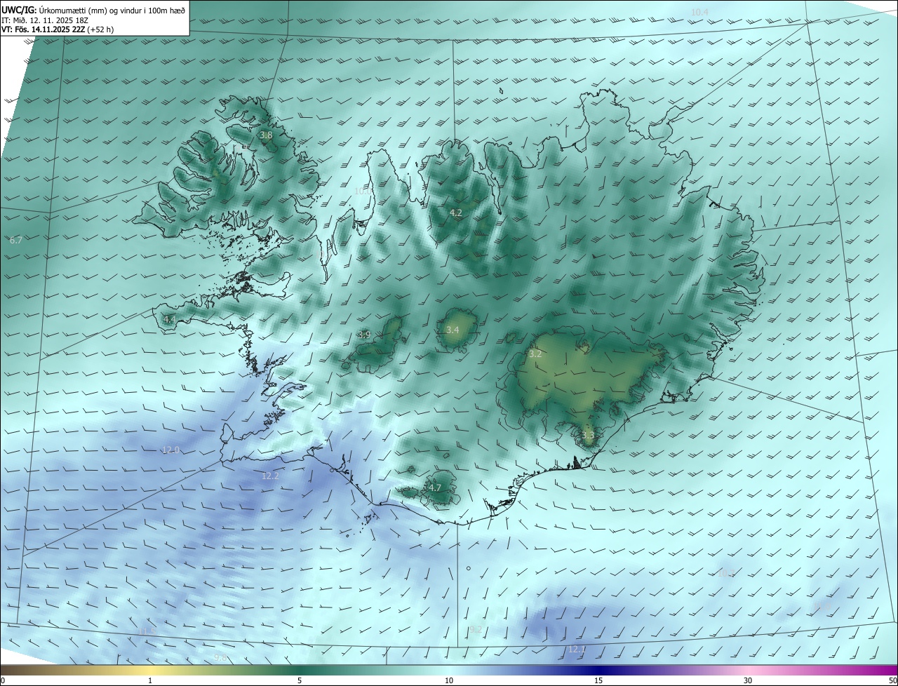This screenshot has height=686, width=898.
Task: Click the color scale tick label '10'
Action: point(449,680)
